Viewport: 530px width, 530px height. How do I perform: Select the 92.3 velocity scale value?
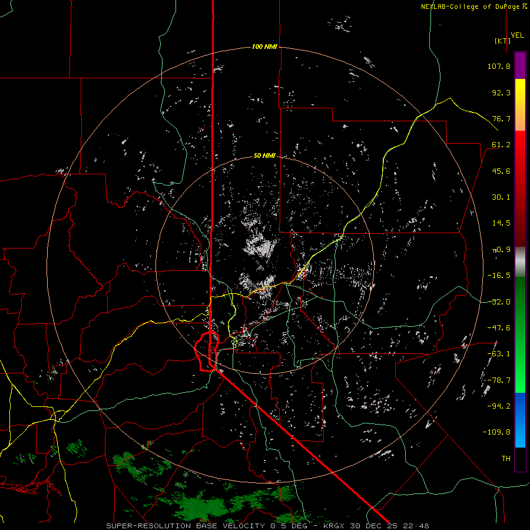[501, 92]
